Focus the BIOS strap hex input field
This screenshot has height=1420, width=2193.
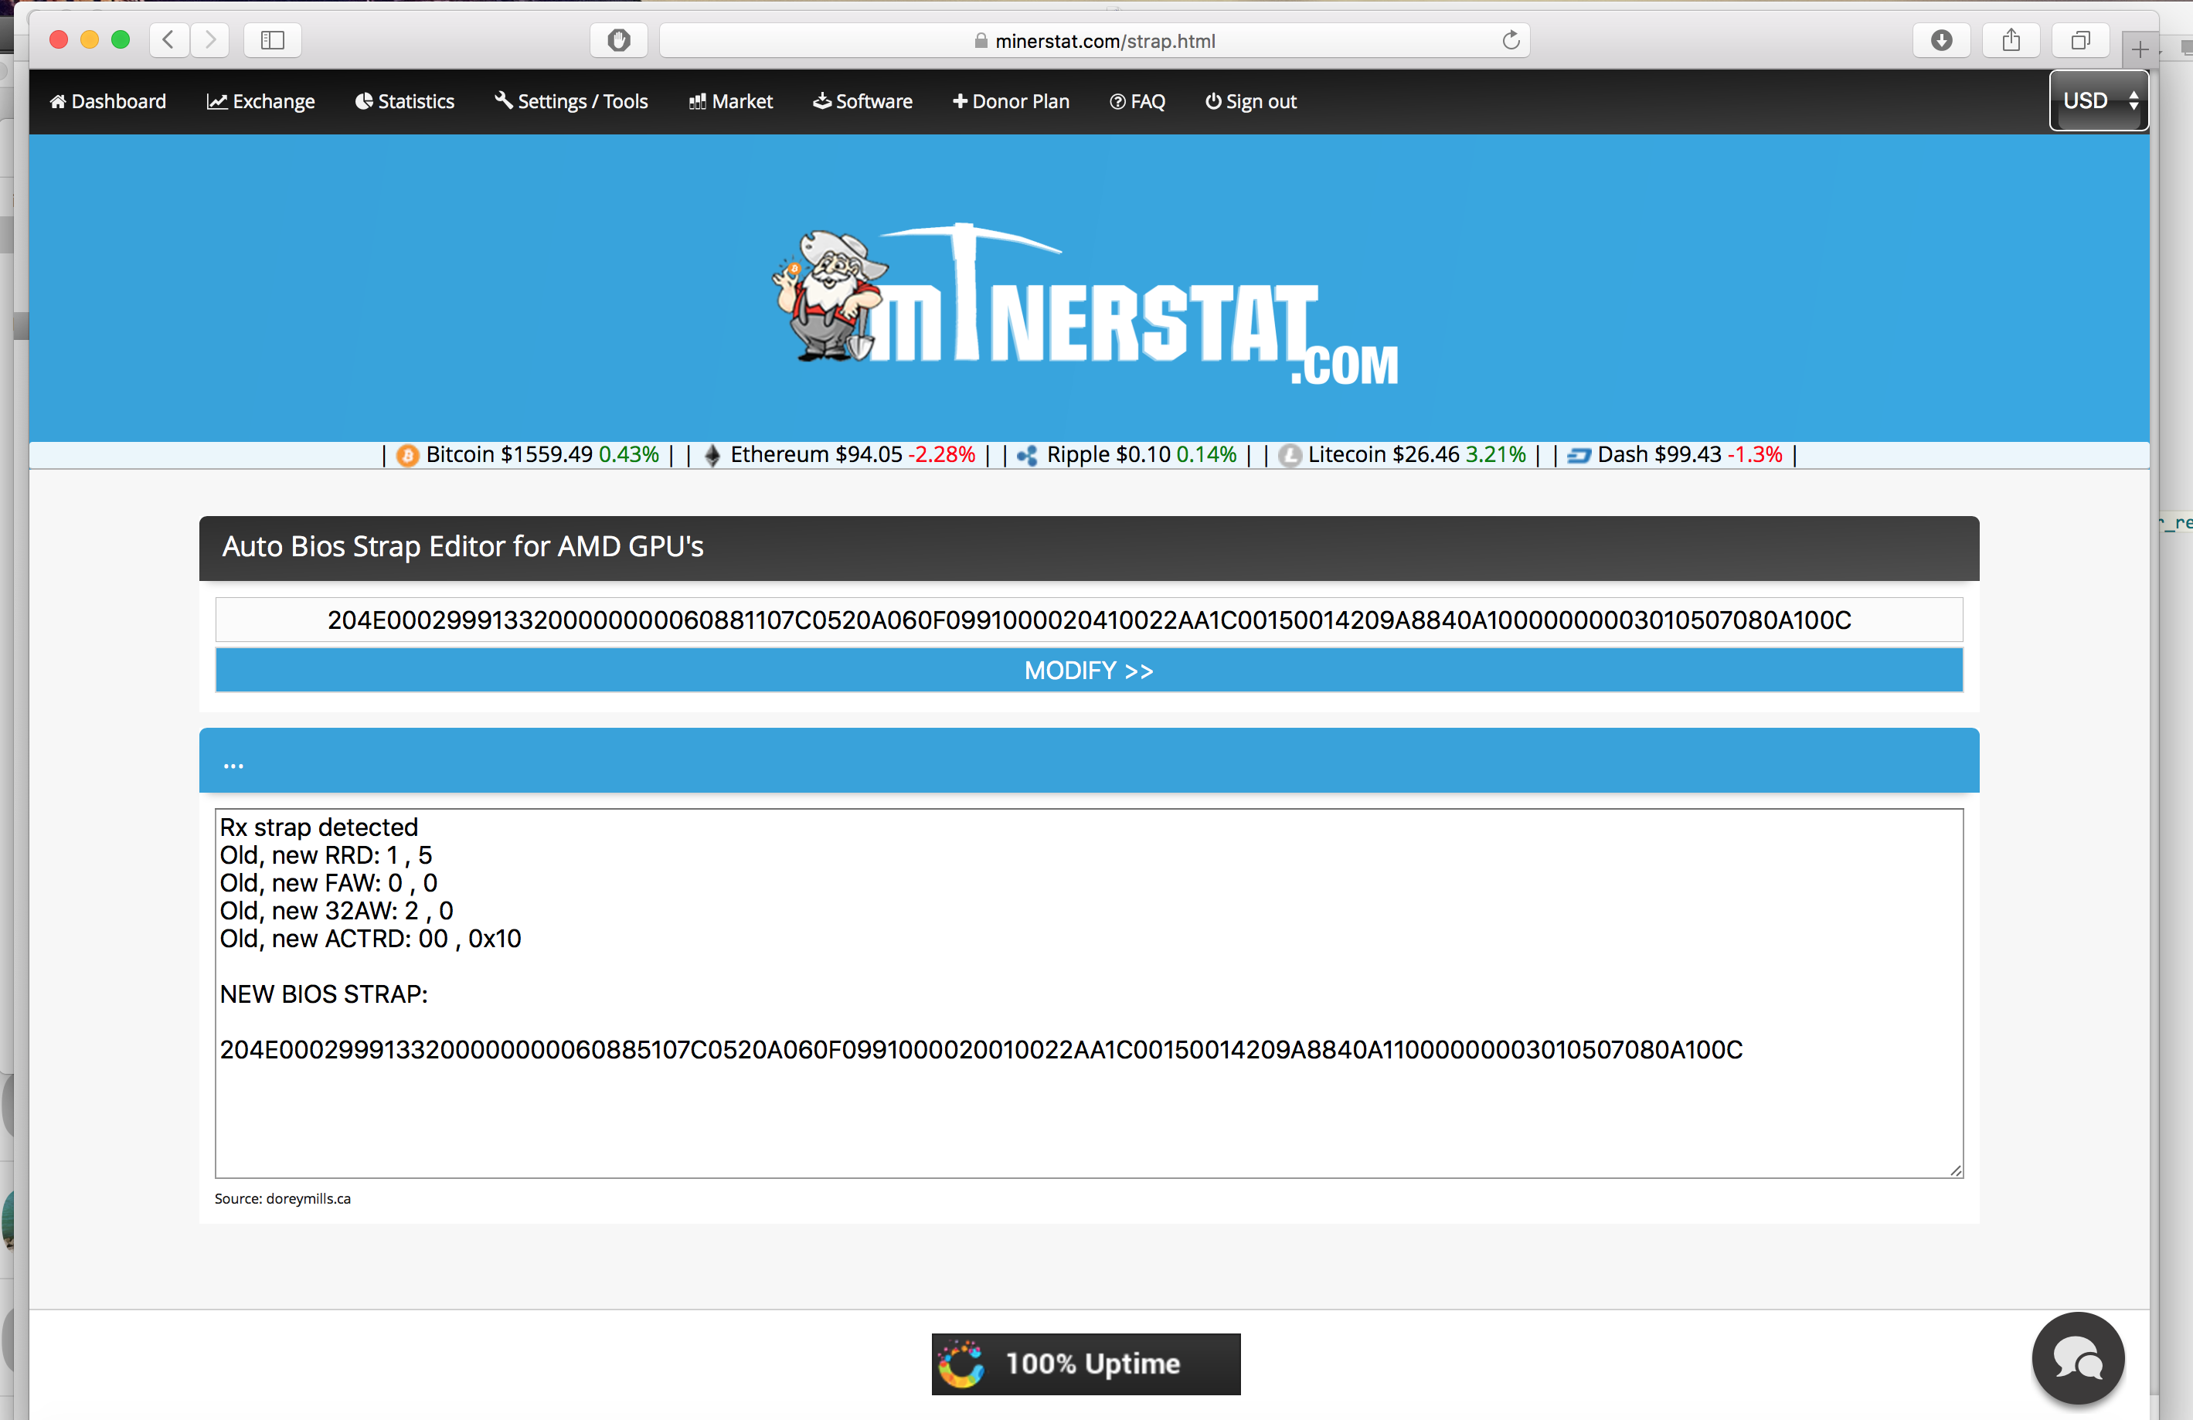[1088, 620]
